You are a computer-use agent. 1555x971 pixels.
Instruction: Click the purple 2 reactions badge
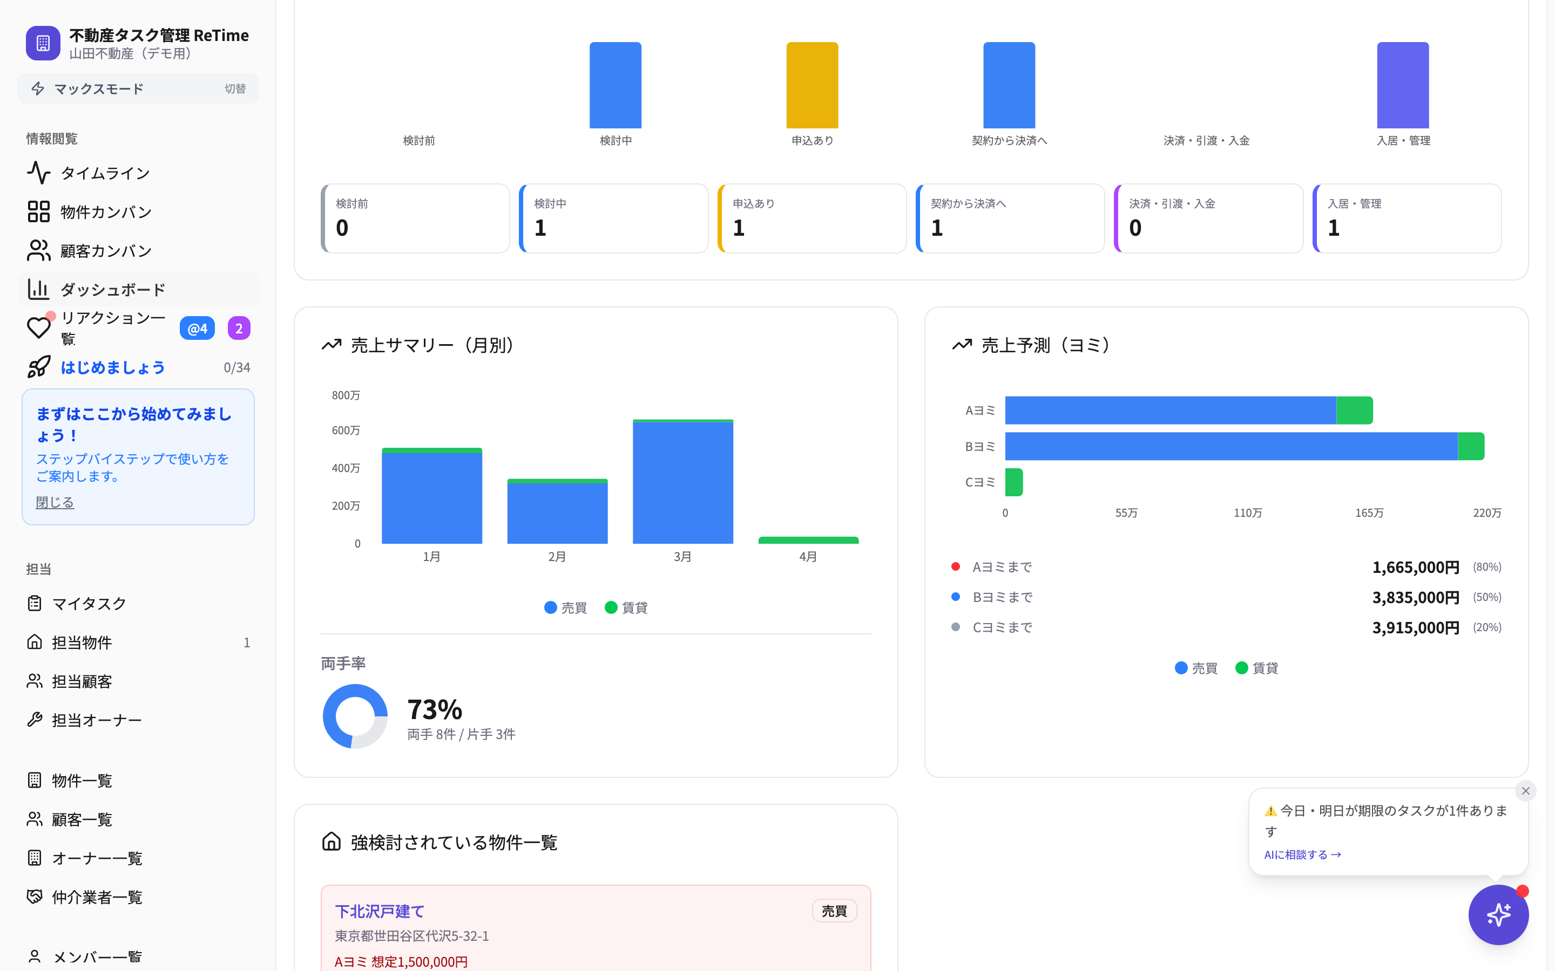[x=239, y=328]
